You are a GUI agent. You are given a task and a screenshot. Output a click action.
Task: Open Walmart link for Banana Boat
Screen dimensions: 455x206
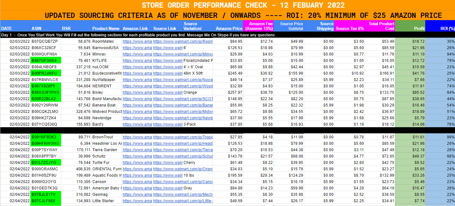tap(183, 105)
